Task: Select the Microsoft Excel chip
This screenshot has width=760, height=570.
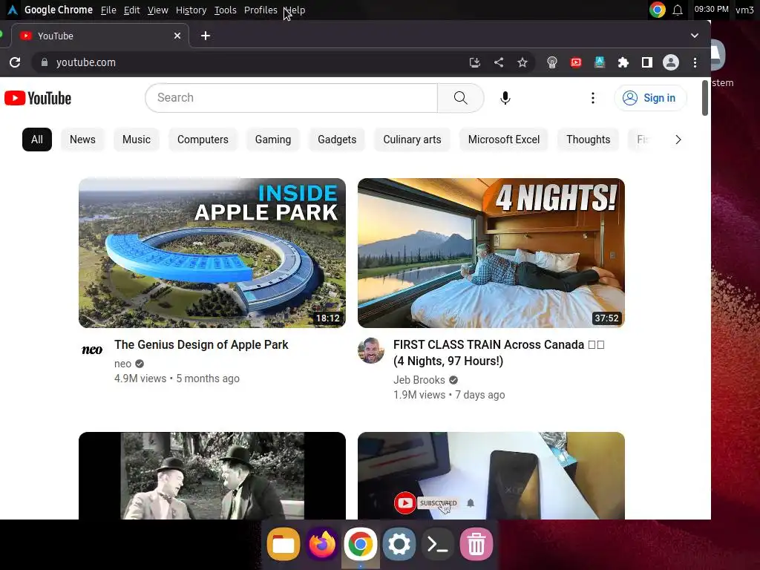Action: [x=504, y=140]
